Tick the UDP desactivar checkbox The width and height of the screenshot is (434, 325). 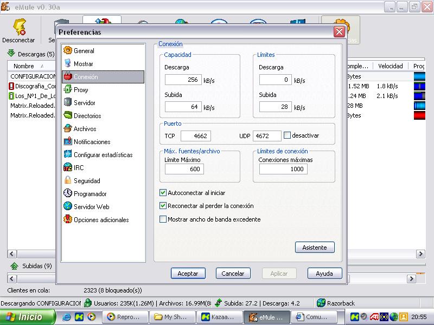[287, 135]
